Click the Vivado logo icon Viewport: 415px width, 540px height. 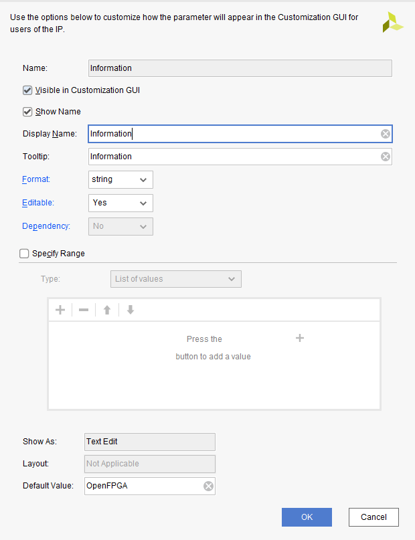pyautogui.click(x=393, y=22)
